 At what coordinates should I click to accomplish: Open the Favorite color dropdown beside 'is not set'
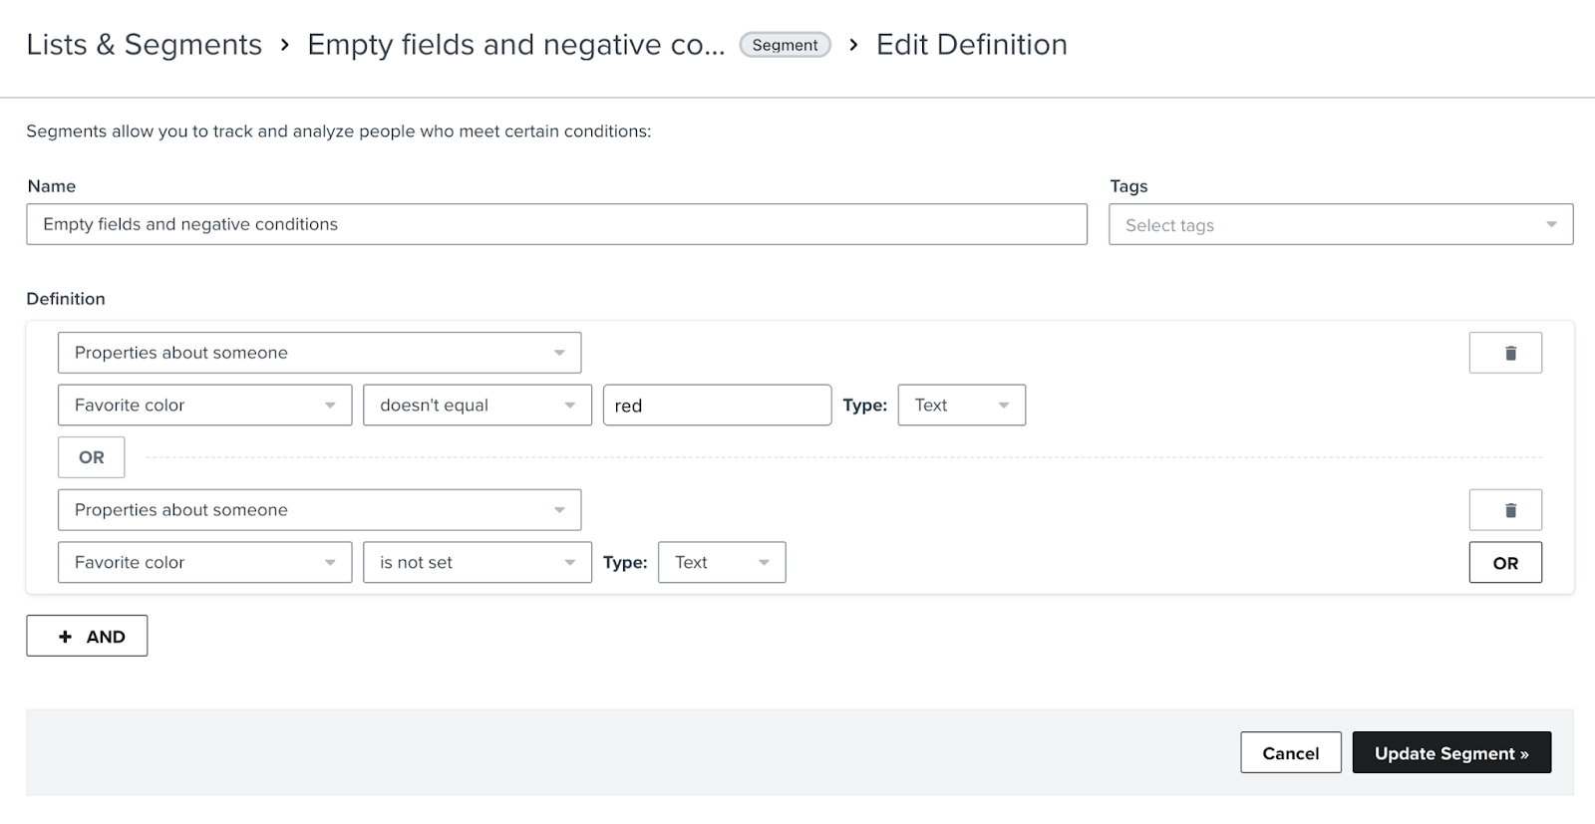click(204, 562)
